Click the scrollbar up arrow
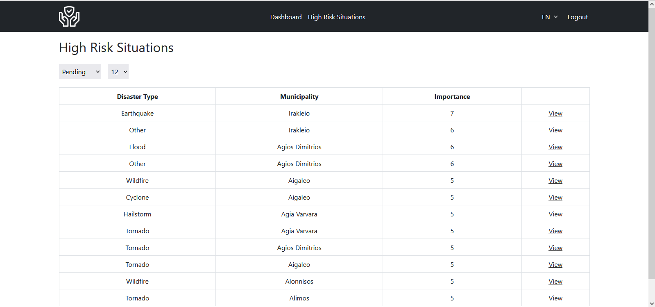655x307 pixels. click(x=652, y=4)
